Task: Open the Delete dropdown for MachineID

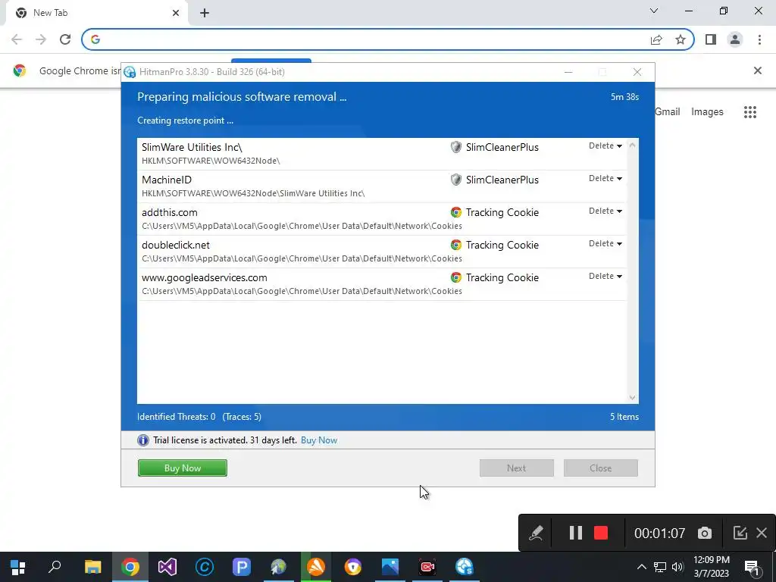Action: (605, 179)
